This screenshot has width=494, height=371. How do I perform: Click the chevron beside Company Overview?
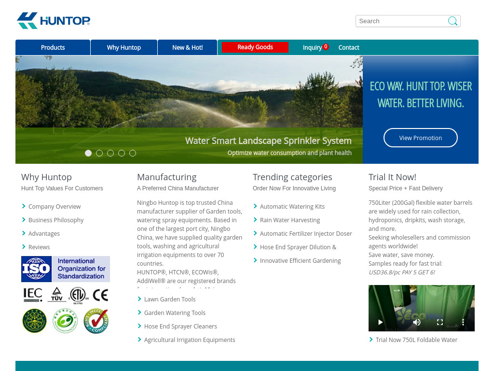click(24, 206)
